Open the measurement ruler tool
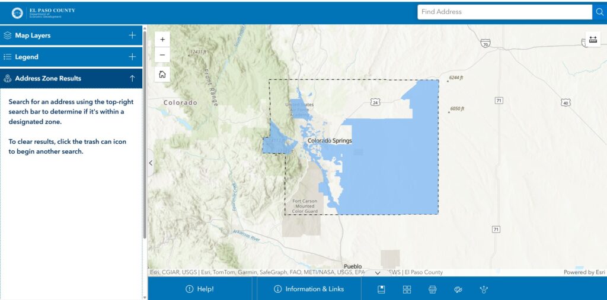The image size is (607, 300). 593,40
